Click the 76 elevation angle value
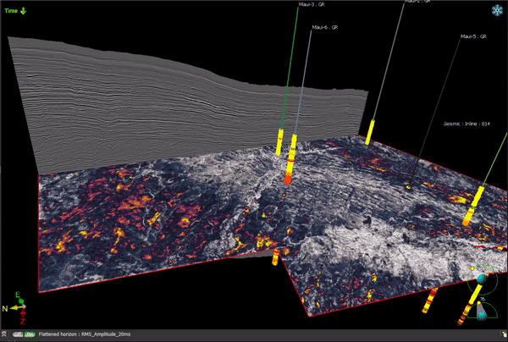 (482, 300)
